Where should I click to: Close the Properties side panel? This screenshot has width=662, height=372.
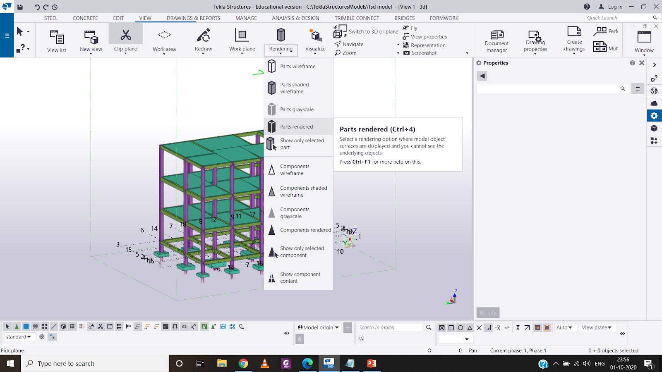point(642,63)
